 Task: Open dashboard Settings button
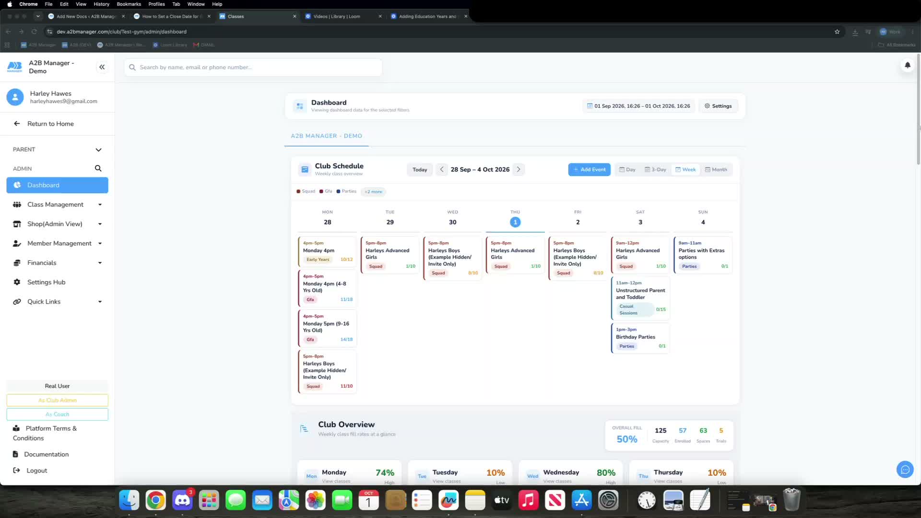pos(718,106)
